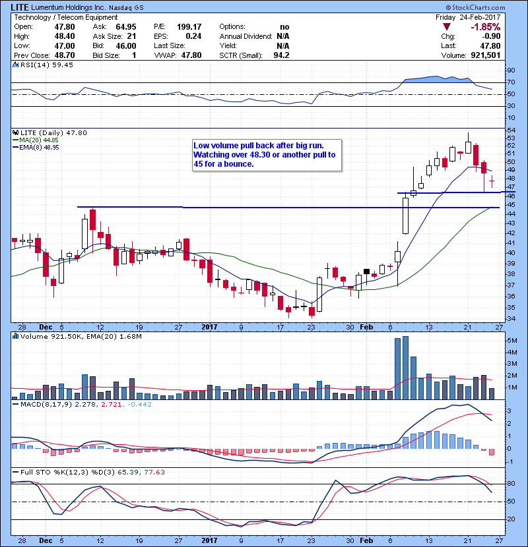Click the Low price value 47.00
528x547 pixels.
[x=64, y=45]
